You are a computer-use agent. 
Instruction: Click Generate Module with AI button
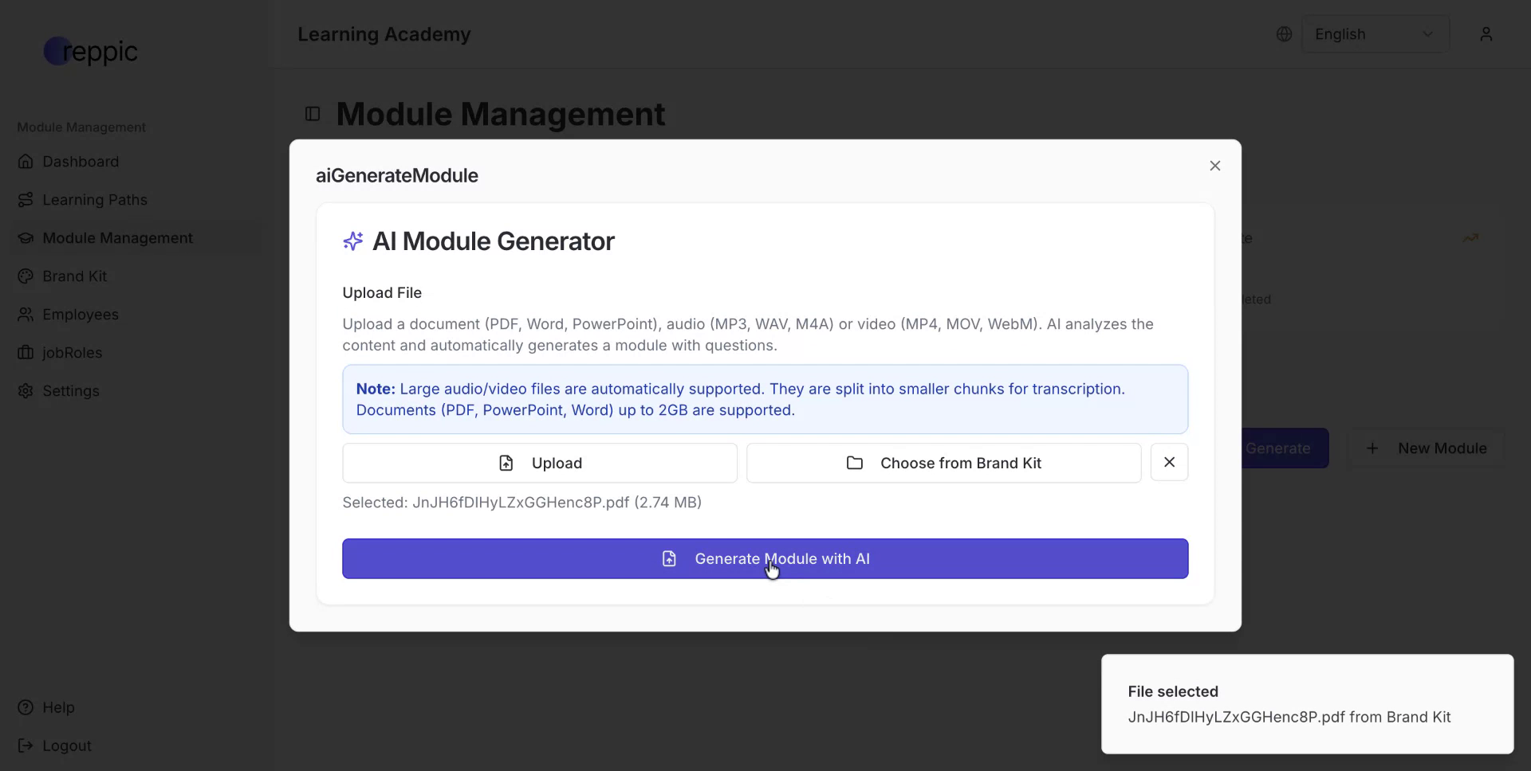(765, 559)
